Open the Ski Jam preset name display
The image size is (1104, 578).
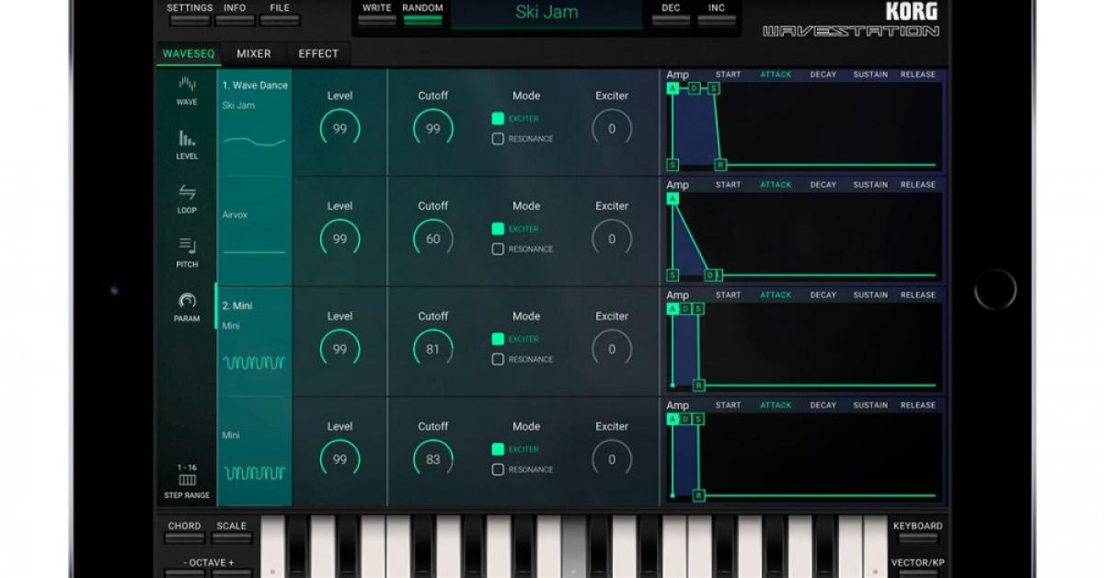pyautogui.click(x=546, y=13)
